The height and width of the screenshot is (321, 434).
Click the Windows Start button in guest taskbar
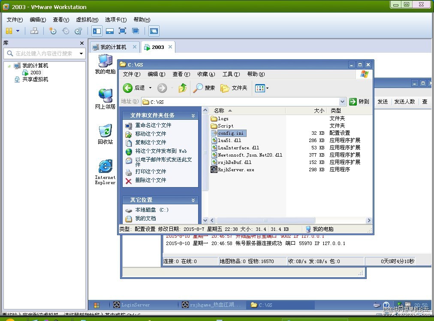(96, 305)
